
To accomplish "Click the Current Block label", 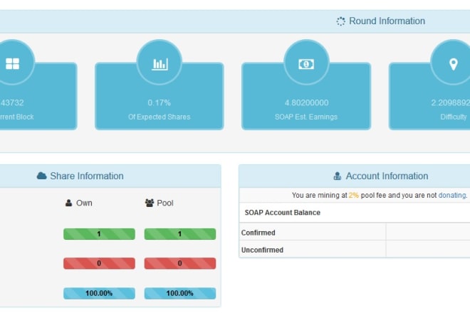I will 16,117.
